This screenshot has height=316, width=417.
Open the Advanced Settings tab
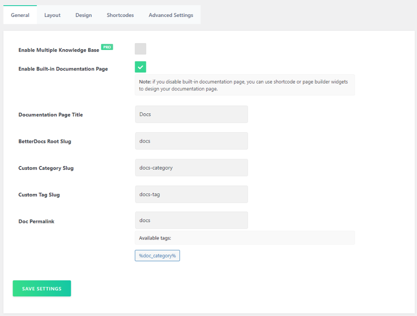point(171,15)
